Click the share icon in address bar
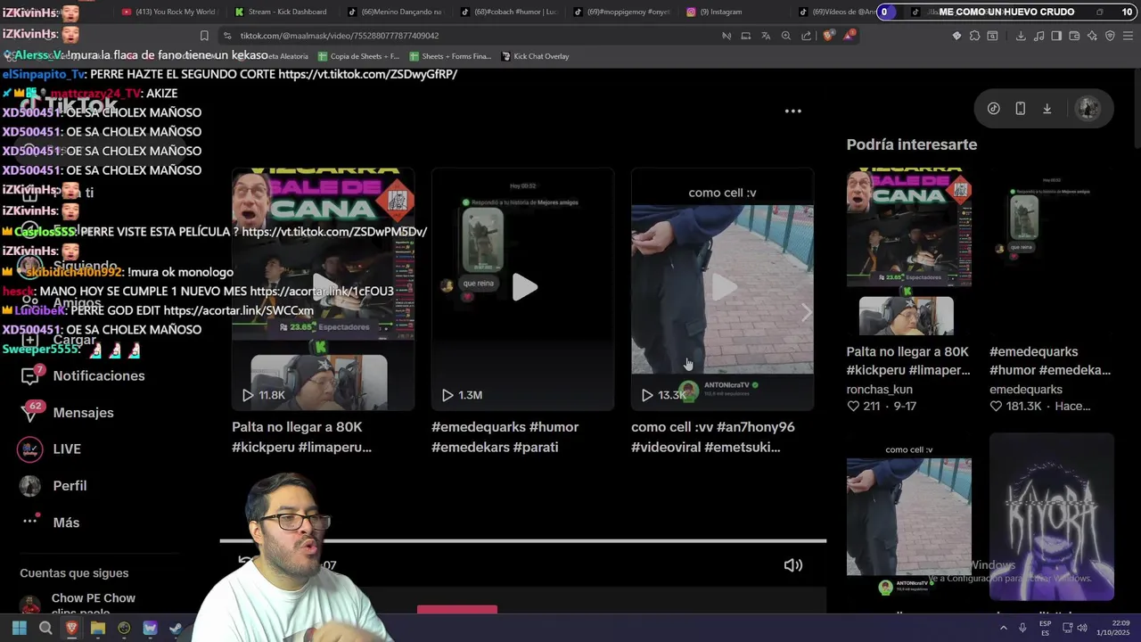 [x=807, y=36]
